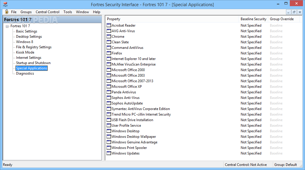Collapse the Fortres 101 7 tree node
Viewport: 305px width, 170px height.
(7, 26)
